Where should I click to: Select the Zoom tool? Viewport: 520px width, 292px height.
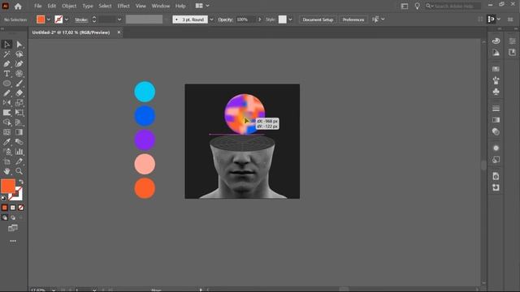[x=19, y=171]
